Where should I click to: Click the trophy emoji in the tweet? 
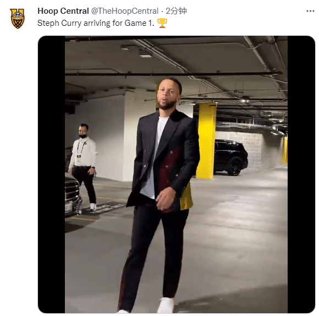point(162,23)
